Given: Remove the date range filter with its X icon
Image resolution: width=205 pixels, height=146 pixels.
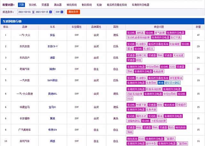Looking at the screenshot, I should (51, 12).
